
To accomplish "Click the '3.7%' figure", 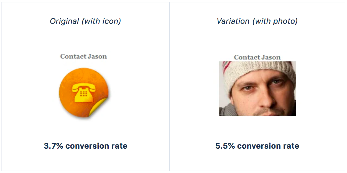I will pyautogui.click(x=53, y=146).
